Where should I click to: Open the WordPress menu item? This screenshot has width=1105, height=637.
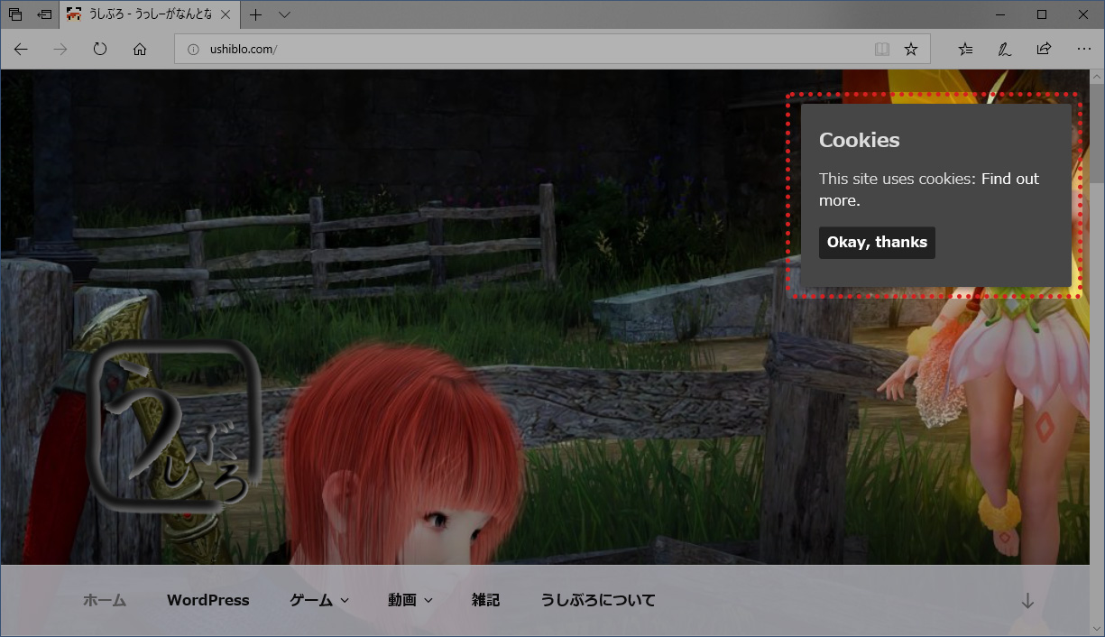pos(207,600)
